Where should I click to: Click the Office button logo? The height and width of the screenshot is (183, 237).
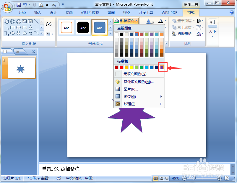pos(7,7)
